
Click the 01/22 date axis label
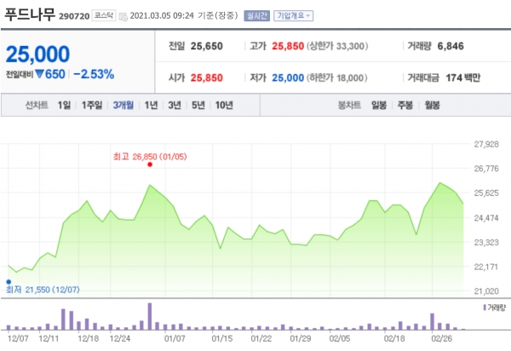click(x=261, y=338)
